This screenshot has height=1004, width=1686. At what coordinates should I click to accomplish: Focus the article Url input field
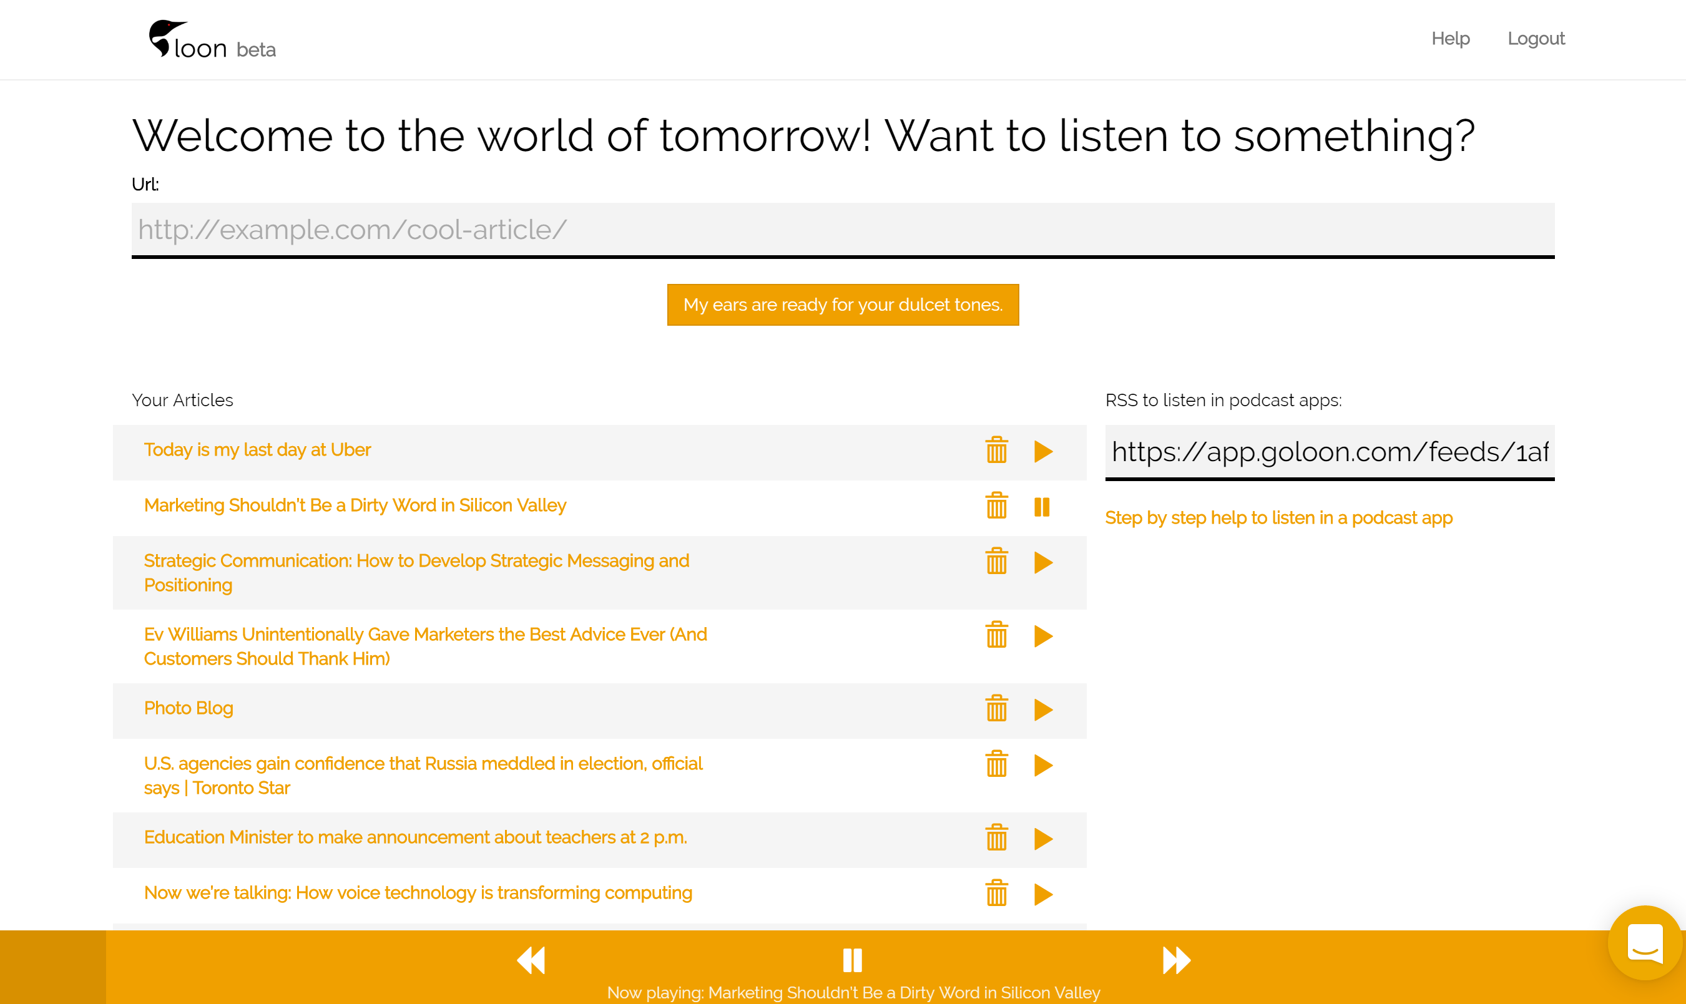(843, 230)
